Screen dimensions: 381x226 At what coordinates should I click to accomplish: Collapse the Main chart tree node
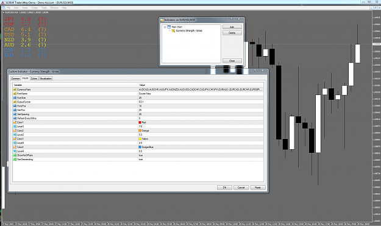tap(165, 27)
